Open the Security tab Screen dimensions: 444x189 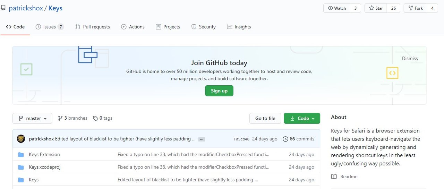[204, 27]
